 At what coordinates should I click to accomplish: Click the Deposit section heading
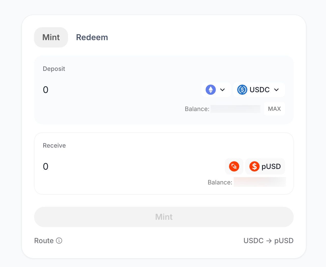[54, 69]
